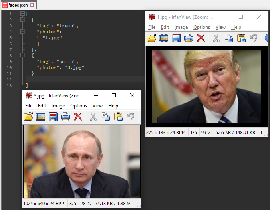Open Help menu in 3.jpg window
270x210 pixels.
point(113,106)
